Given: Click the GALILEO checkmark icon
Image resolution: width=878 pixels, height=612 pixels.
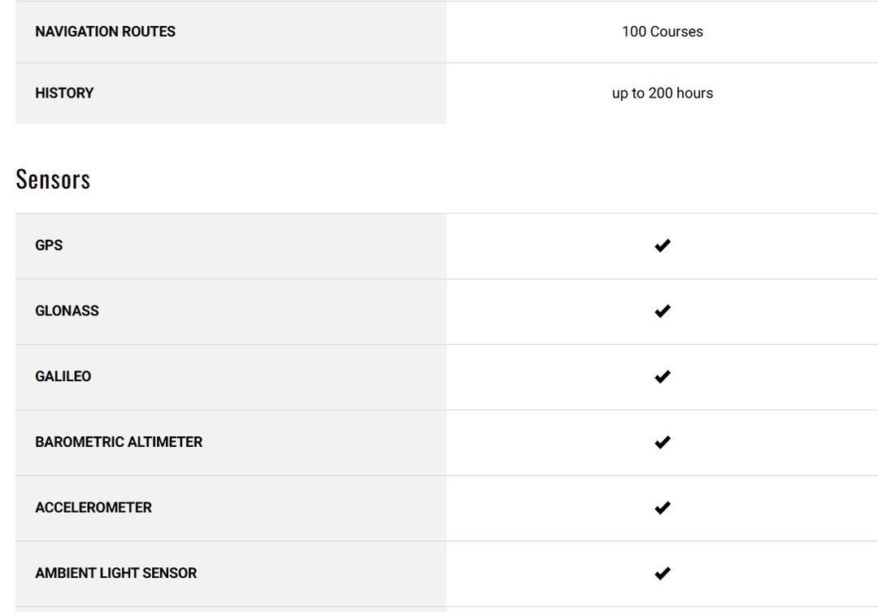Looking at the screenshot, I should (663, 377).
